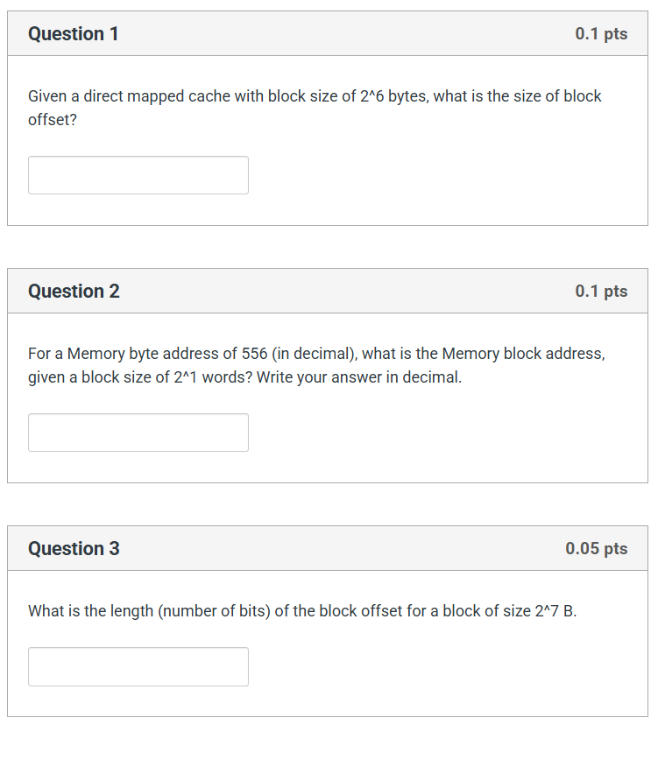The width and height of the screenshot is (658, 760).
Task: Click the 0.1 pts label on Question 2
Action: [x=601, y=291]
